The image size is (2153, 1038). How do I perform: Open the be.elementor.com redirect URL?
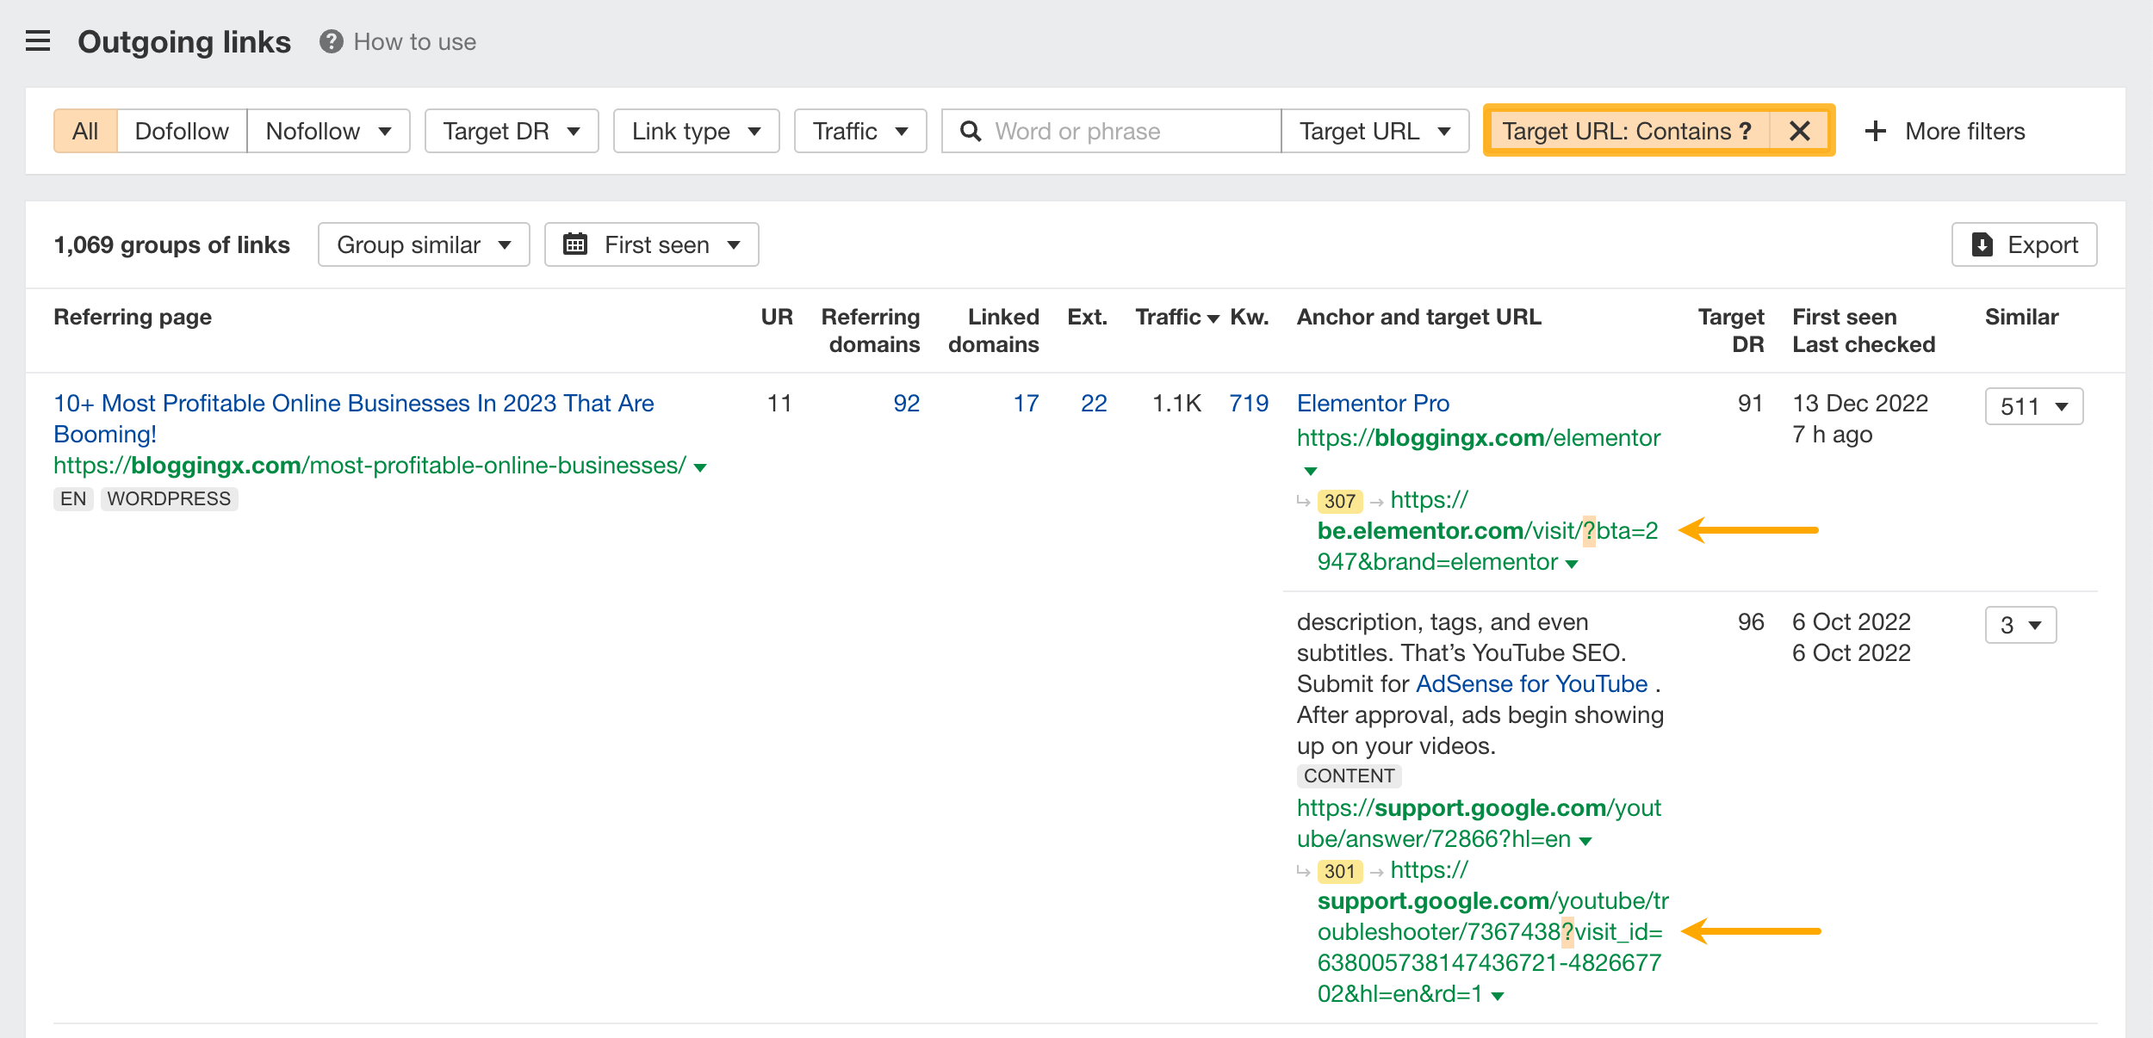(1487, 531)
